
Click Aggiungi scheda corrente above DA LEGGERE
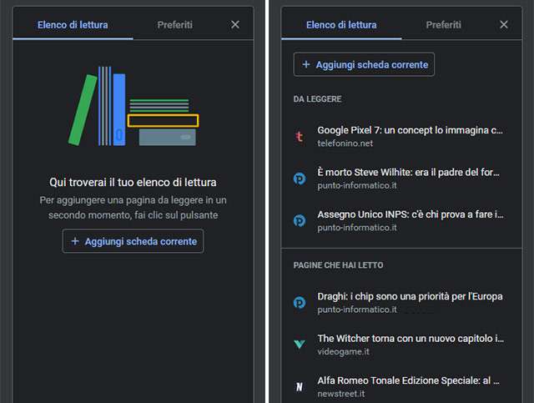[x=364, y=64]
